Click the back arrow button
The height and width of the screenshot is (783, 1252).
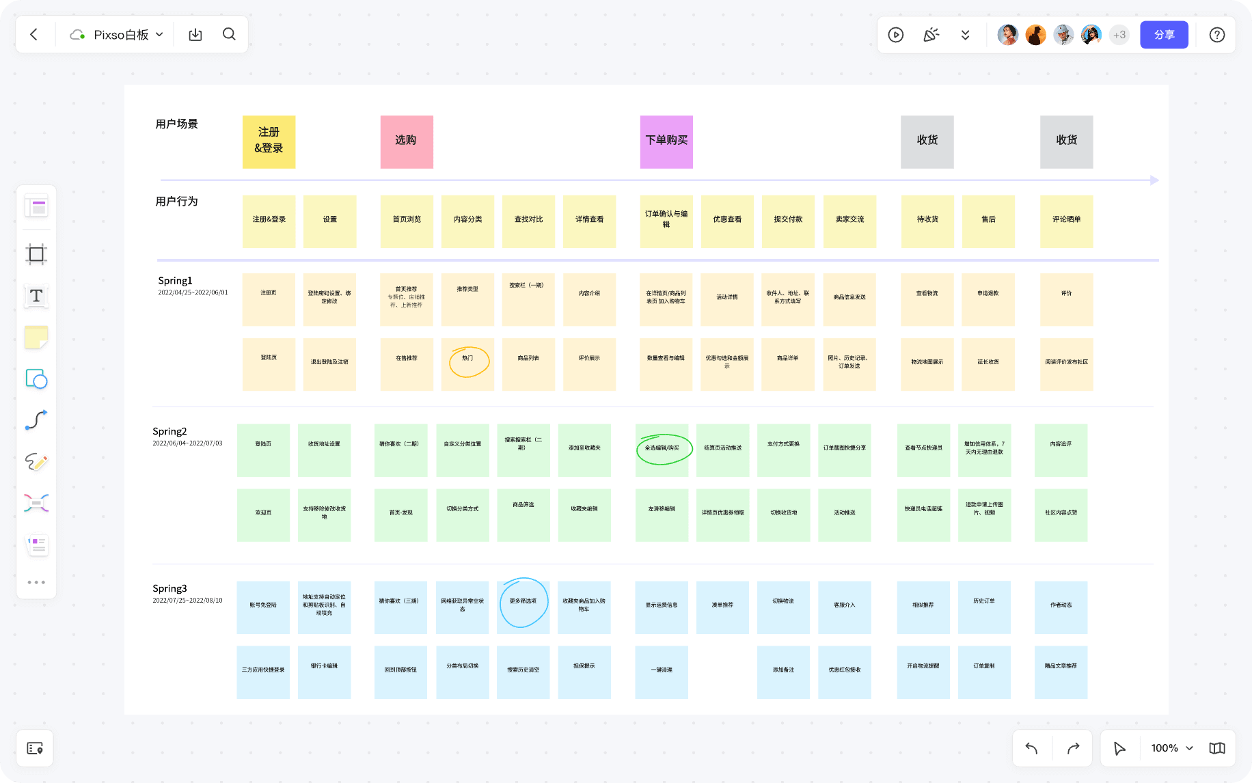(x=33, y=35)
